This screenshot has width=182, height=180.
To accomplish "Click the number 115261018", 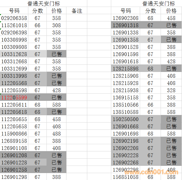I will tap(14, 25).
